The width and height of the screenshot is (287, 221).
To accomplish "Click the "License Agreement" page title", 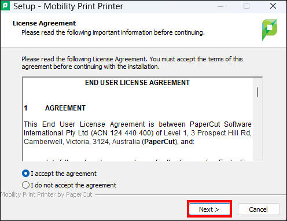I will pyautogui.click(x=44, y=23).
